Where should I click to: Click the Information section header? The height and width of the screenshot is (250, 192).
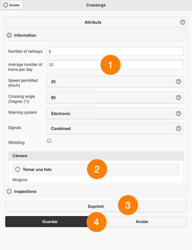pyautogui.click(x=96, y=35)
